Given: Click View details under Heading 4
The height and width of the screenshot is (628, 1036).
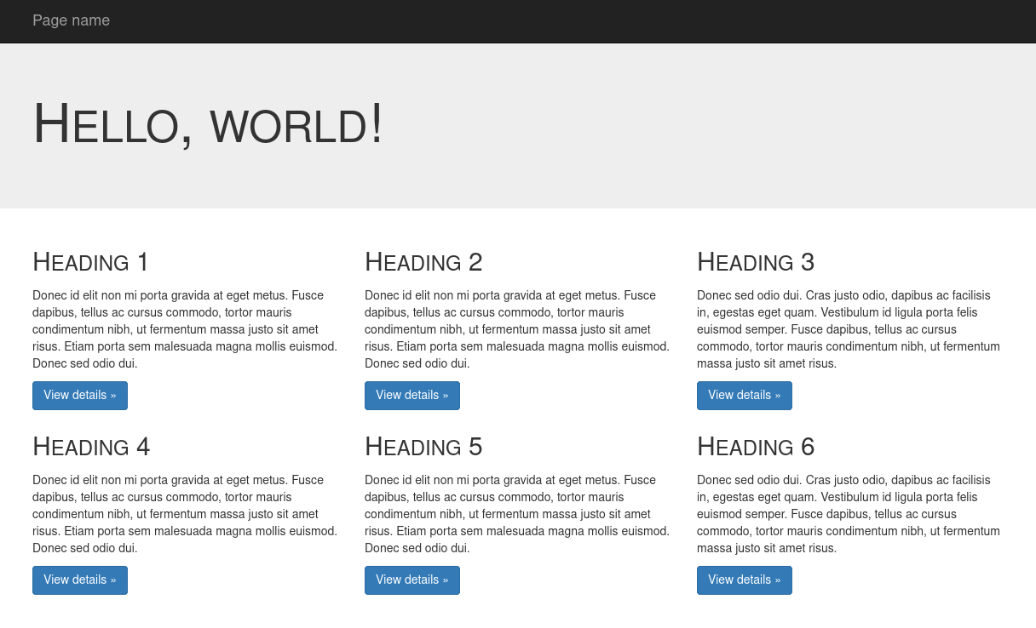Looking at the screenshot, I should tap(80, 580).
